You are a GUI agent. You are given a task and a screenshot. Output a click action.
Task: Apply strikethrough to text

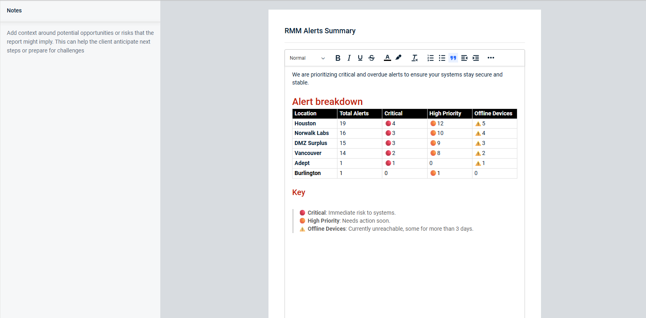(x=371, y=58)
